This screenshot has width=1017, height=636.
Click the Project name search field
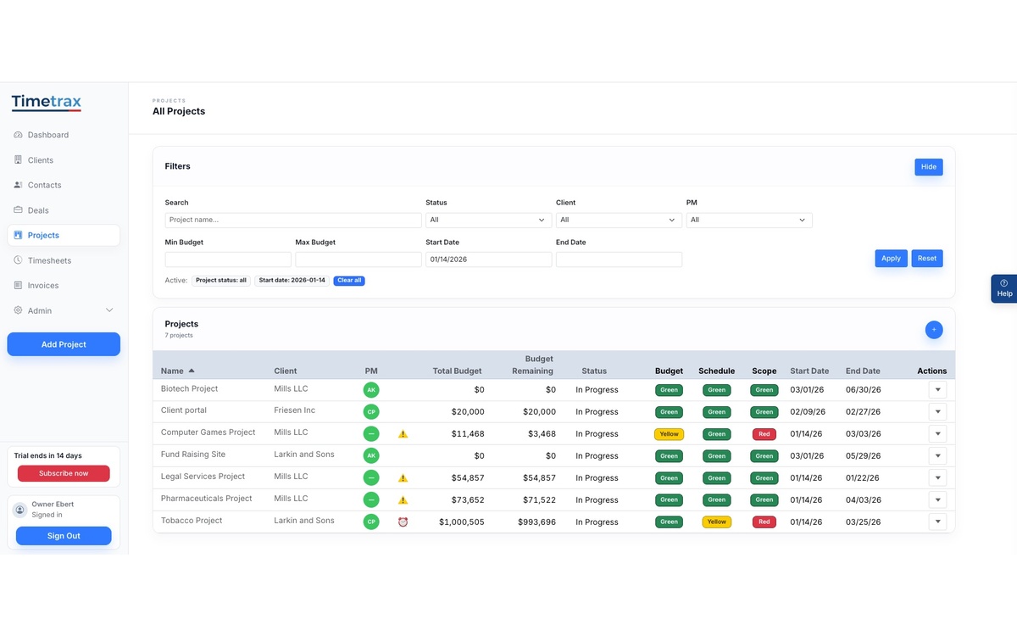[x=292, y=220]
